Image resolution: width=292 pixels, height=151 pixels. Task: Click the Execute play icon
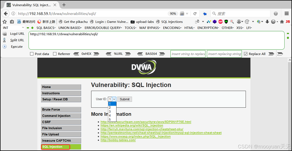[x=5, y=47]
